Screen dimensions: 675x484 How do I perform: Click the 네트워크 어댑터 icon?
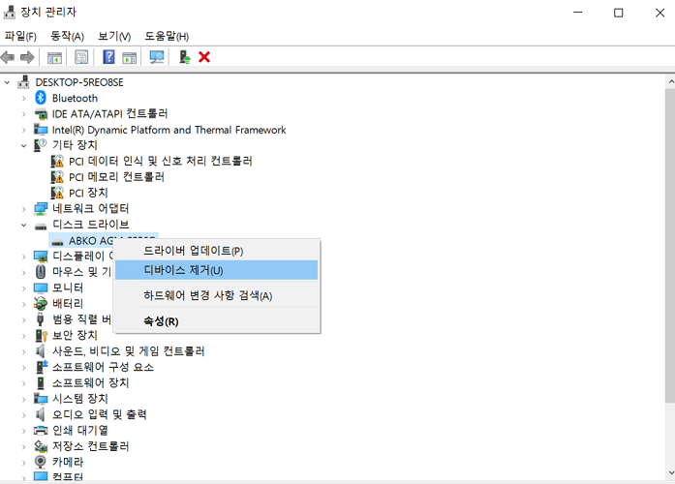click(41, 209)
